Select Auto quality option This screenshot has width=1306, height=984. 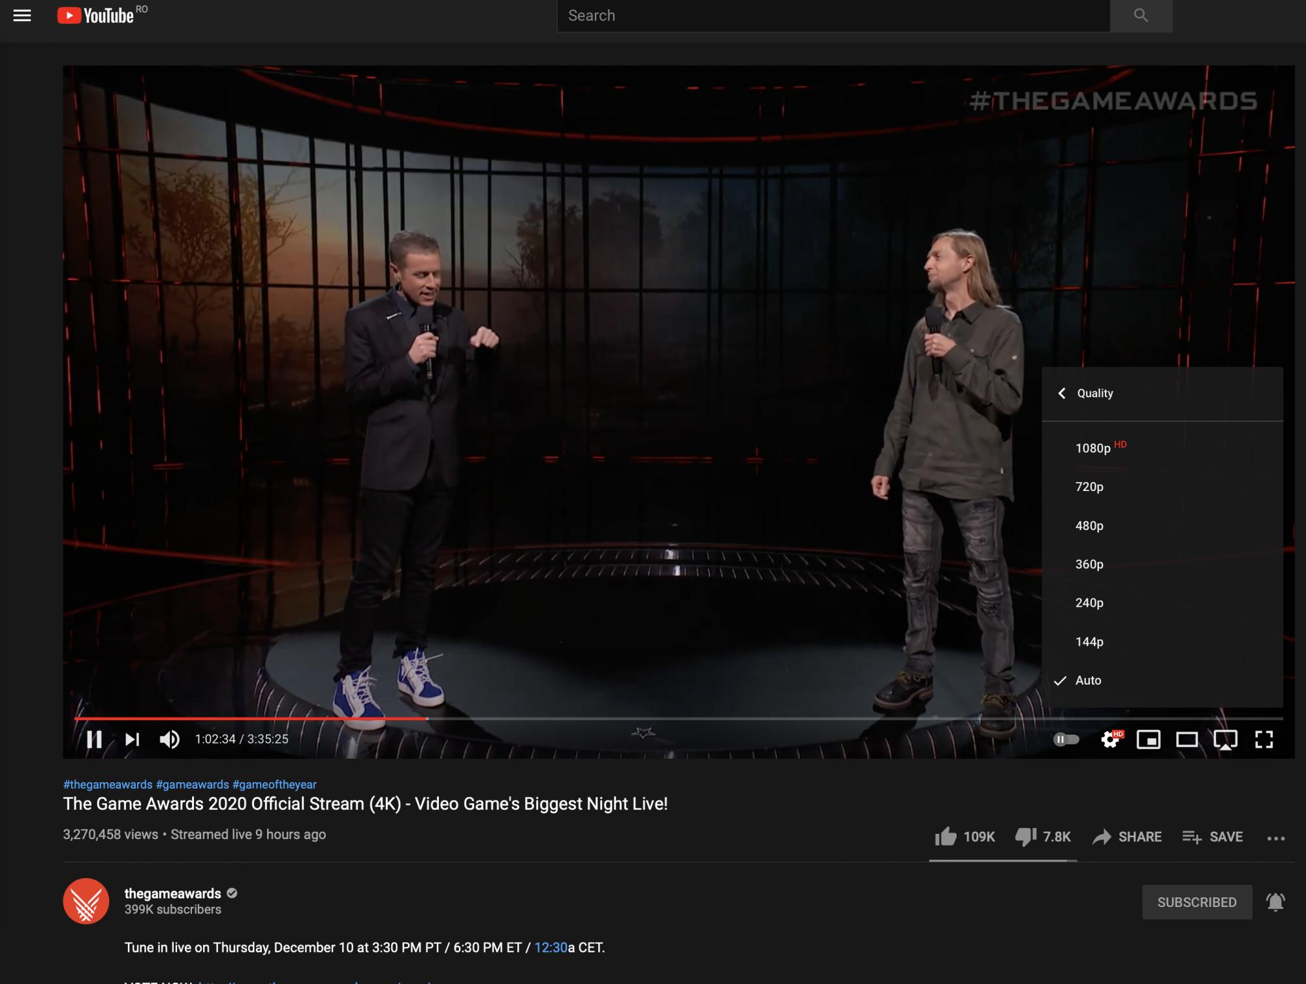click(x=1089, y=680)
